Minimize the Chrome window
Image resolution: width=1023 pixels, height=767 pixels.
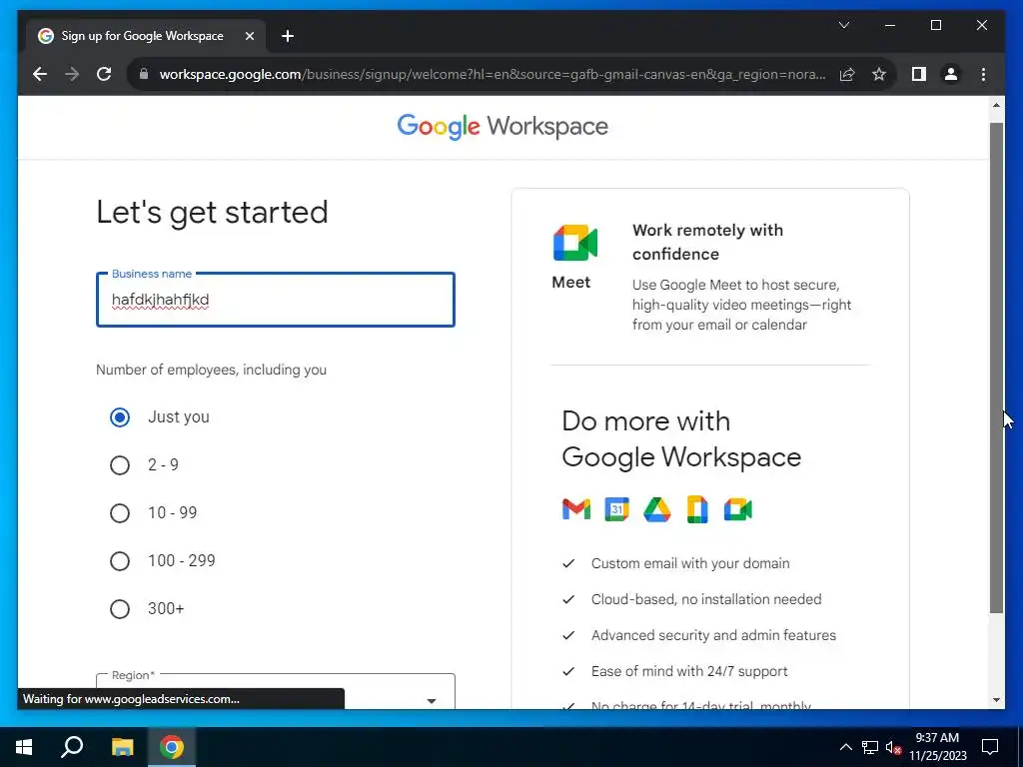coord(890,25)
